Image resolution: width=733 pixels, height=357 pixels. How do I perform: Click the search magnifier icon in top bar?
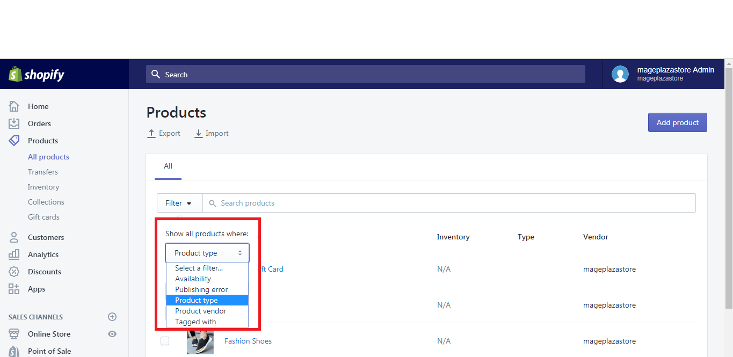pyautogui.click(x=156, y=74)
